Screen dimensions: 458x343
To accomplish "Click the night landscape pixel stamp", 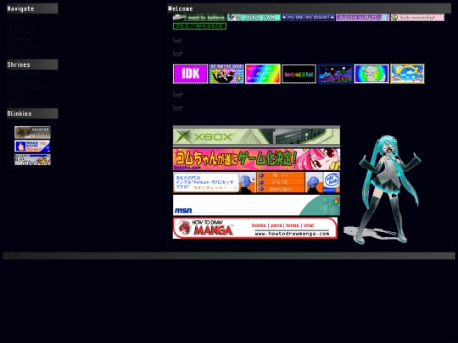I will click(x=335, y=74).
